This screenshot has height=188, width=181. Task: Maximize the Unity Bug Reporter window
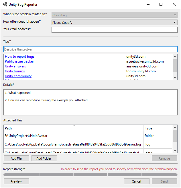pyautogui.click(x=161, y=4)
